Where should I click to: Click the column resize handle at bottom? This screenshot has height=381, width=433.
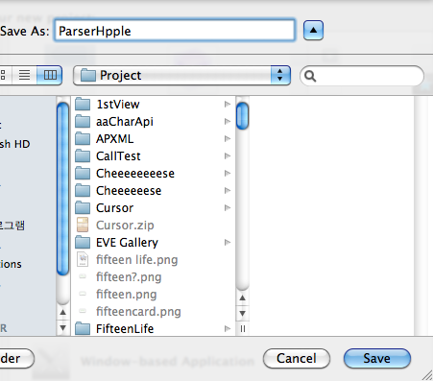point(243,329)
